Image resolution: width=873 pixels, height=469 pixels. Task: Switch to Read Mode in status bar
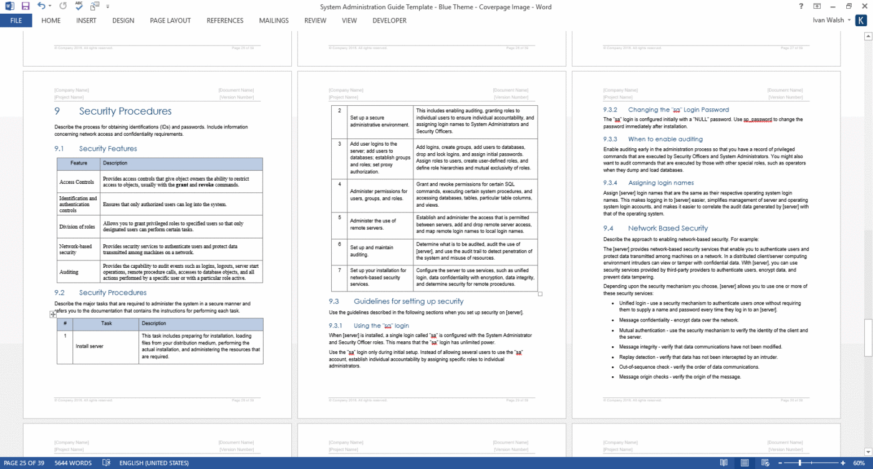pos(724,463)
